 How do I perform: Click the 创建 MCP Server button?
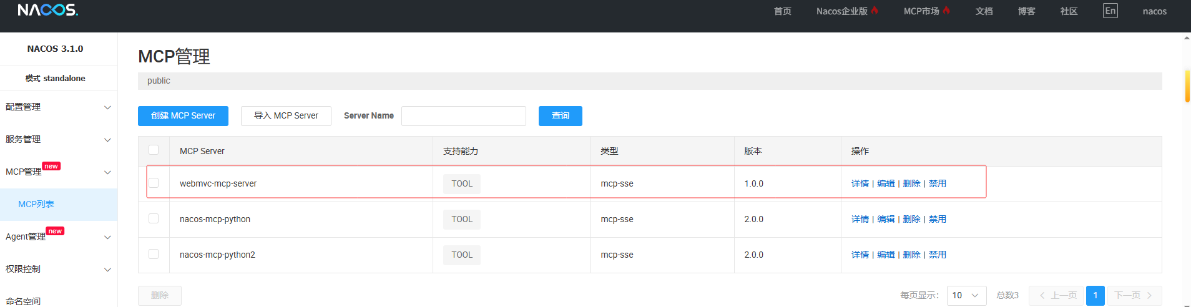(183, 116)
